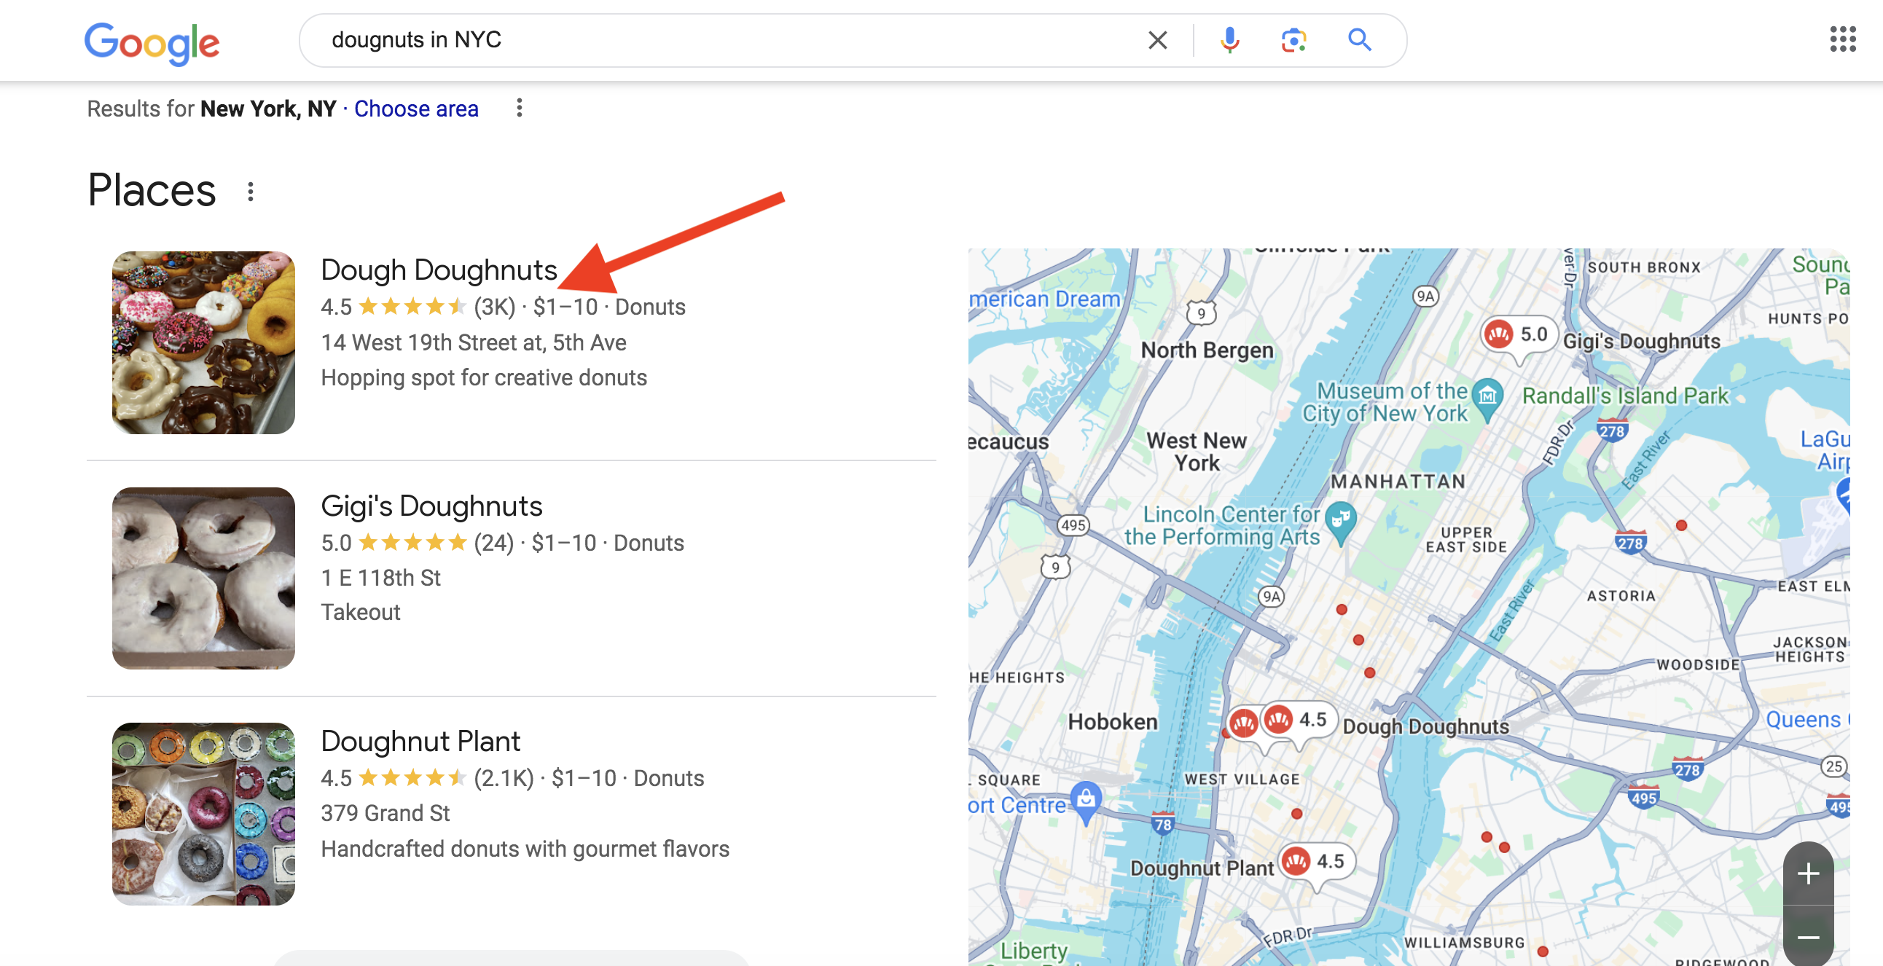Viewport: 1883px width, 966px height.
Task: Click the blue search magnifier icon
Action: pos(1359,39)
